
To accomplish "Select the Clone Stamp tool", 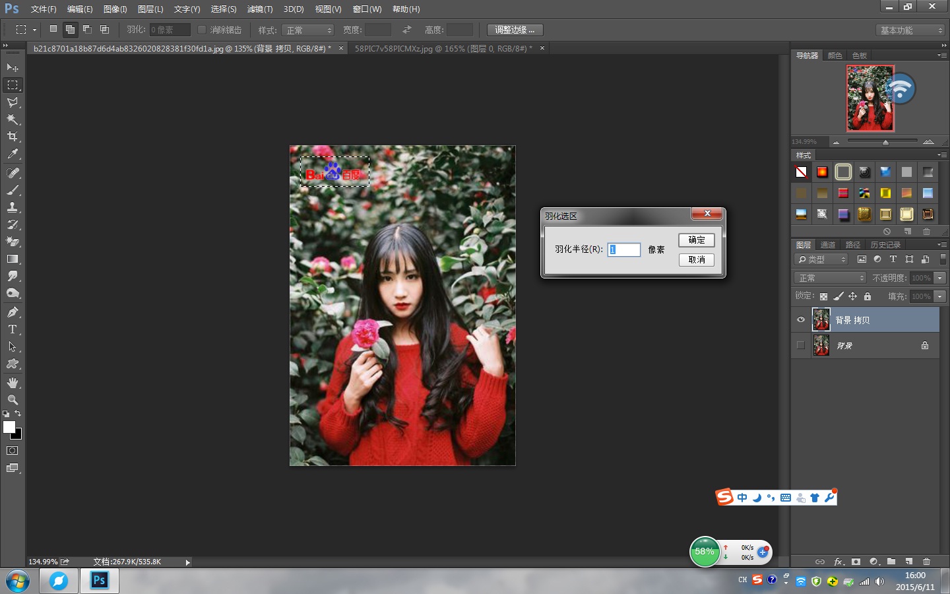I will tap(13, 207).
